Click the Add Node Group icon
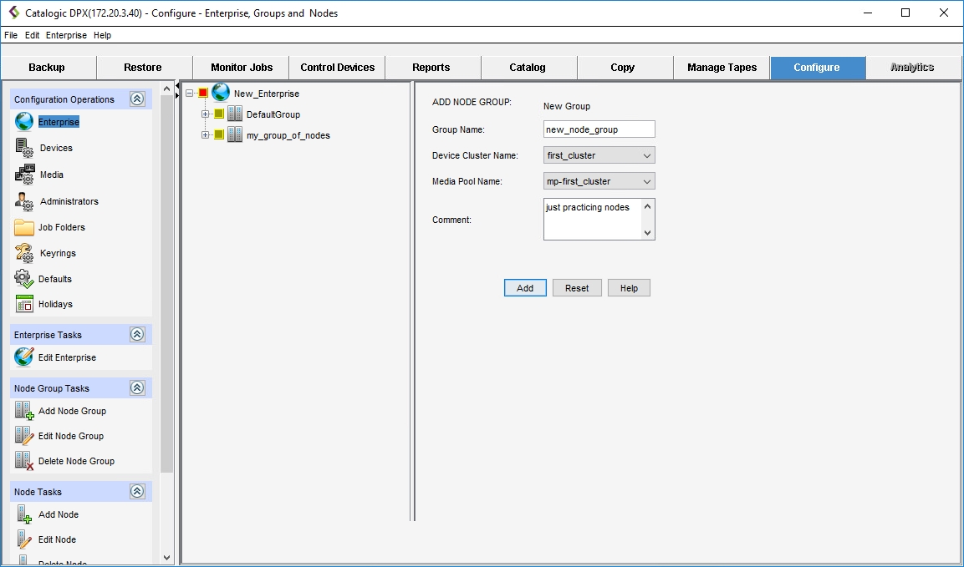This screenshot has width=964, height=567. pyautogui.click(x=24, y=411)
